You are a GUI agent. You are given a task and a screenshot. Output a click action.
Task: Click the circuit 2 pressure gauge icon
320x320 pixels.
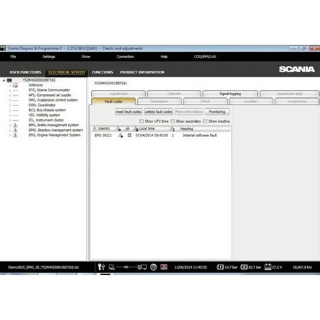tap(244, 267)
